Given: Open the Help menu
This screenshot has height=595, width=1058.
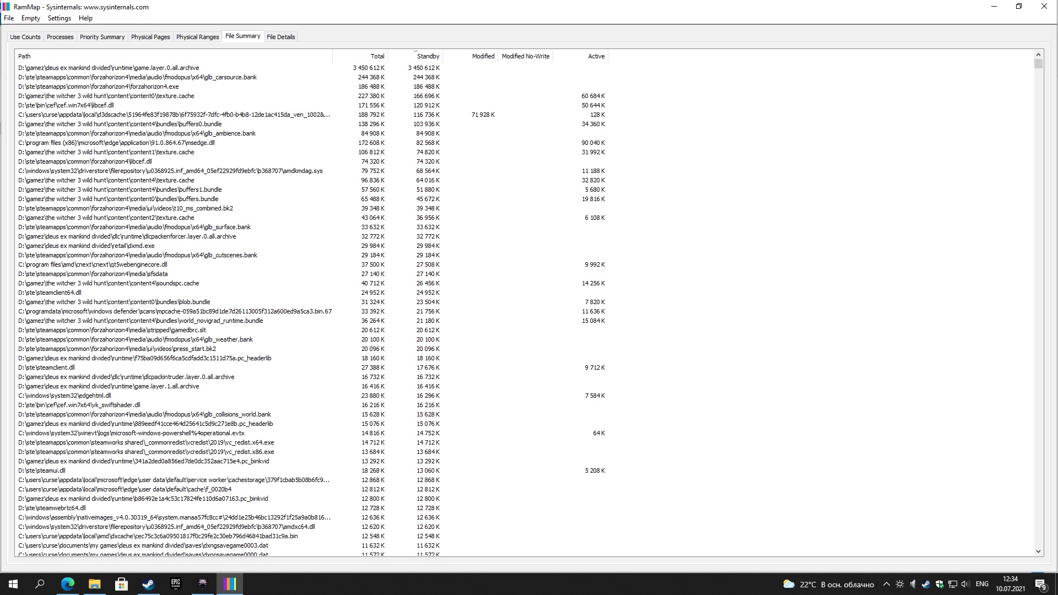Looking at the screenshot, I should pyautogui.click(x=85, y=18).
